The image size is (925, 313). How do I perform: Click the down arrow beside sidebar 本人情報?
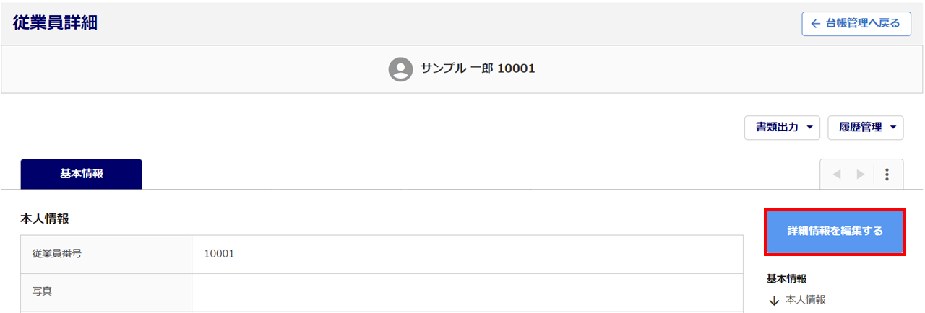pyautogui.click(x=774, y=300)
